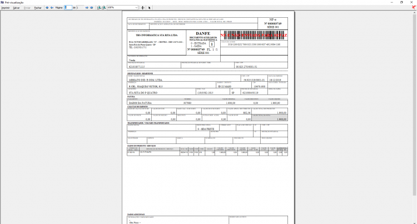Viewport: 417px width, 224px height.
Task: Click the total pages field
Action: click(80, 8)
